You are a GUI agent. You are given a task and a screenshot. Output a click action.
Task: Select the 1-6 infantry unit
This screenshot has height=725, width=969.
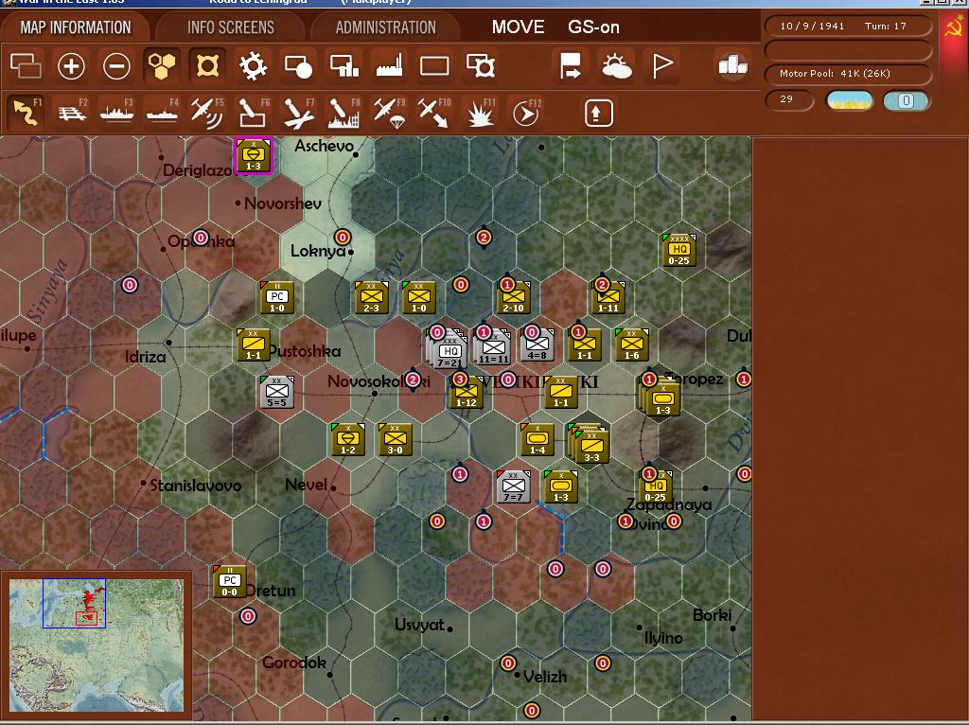click(x=631, y=345)
